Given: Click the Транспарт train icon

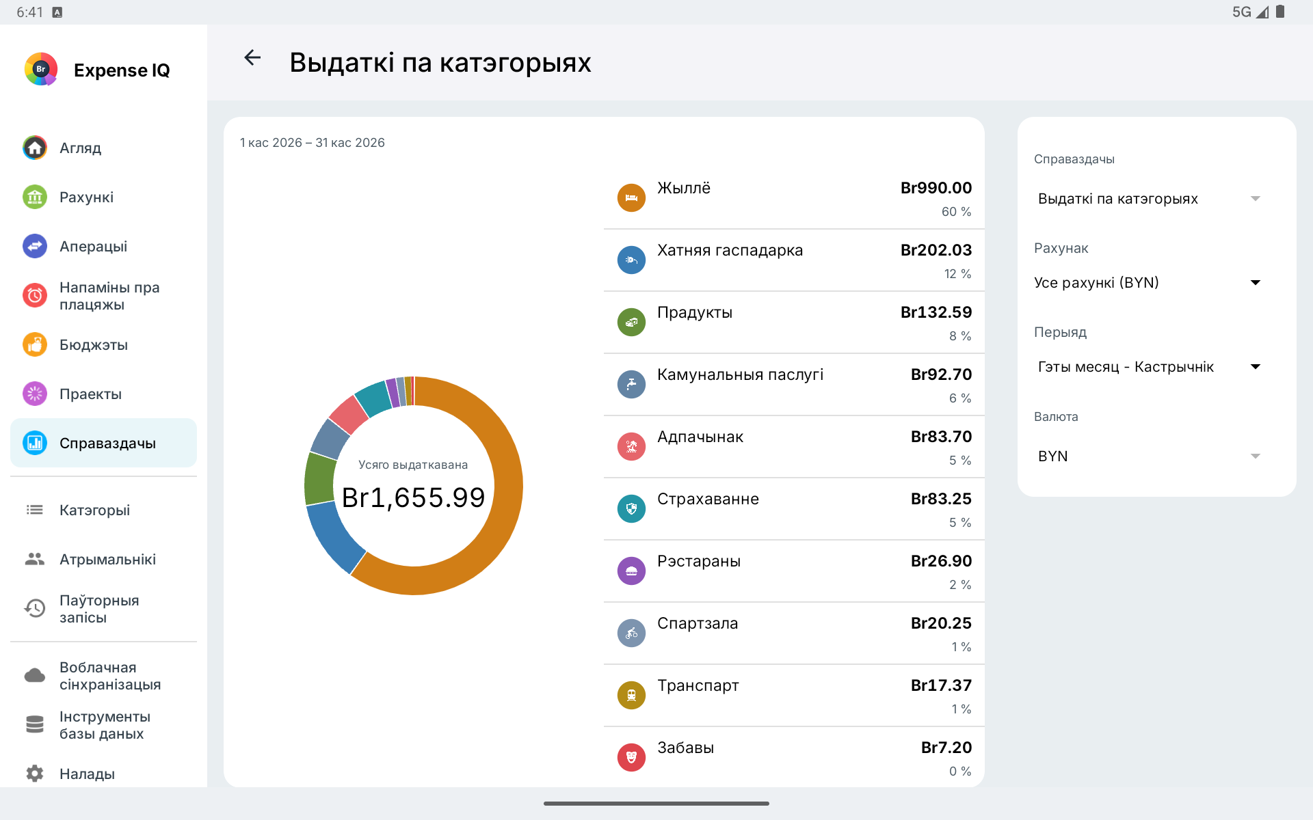Looking at the screenshot, I should tap(631, 695).
